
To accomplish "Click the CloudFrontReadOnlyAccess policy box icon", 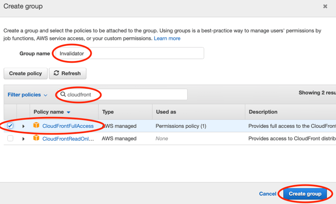I will click(x=36, y=138).
